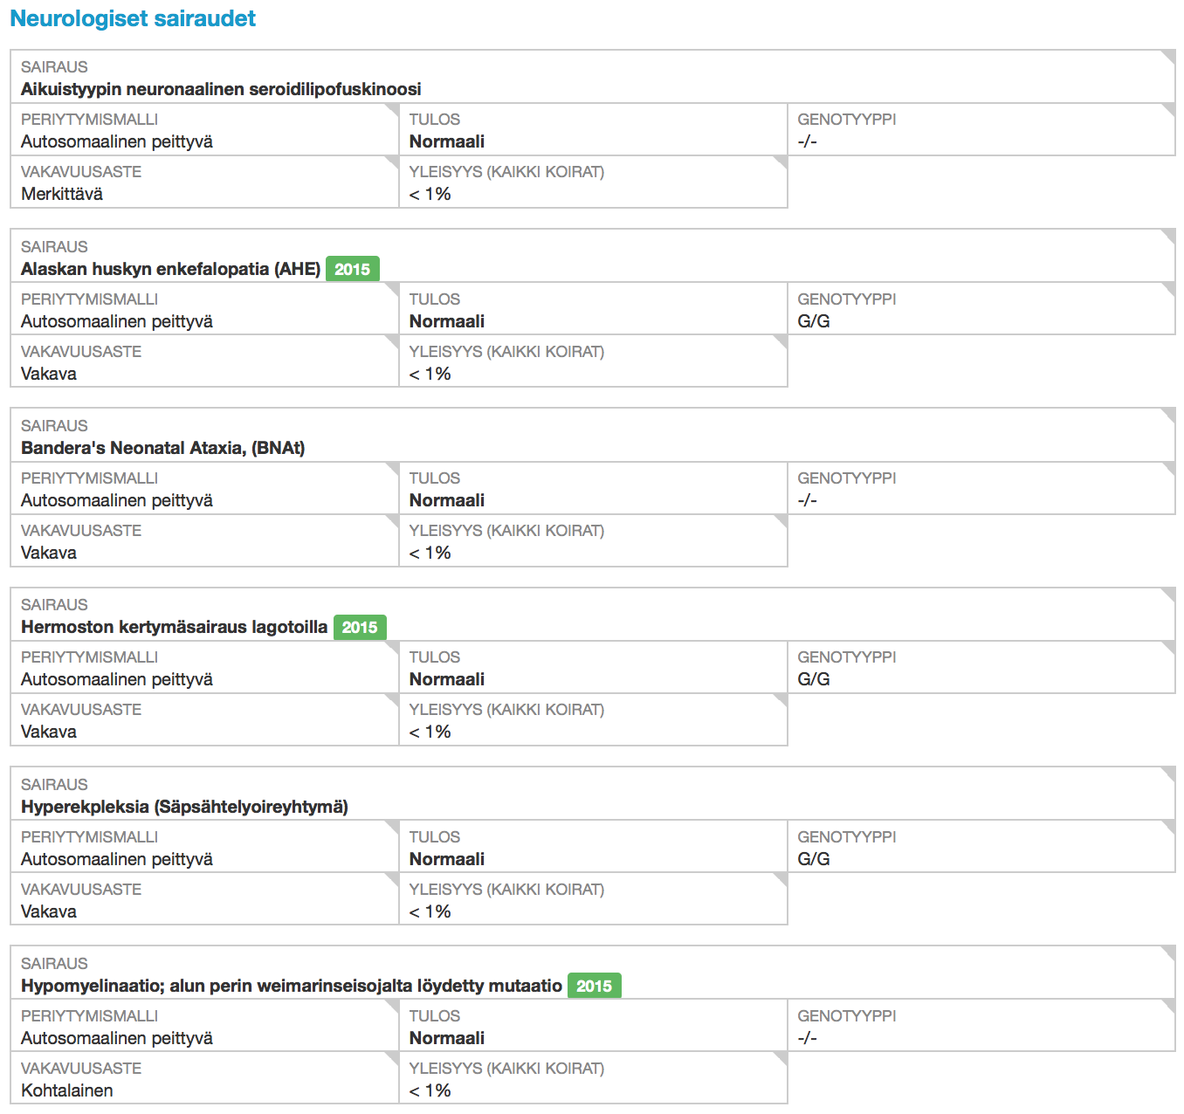
Task: Click the Normaali result for Hermoston kertymäsairaus lagotoilla
Action: (x=446, y=679)
